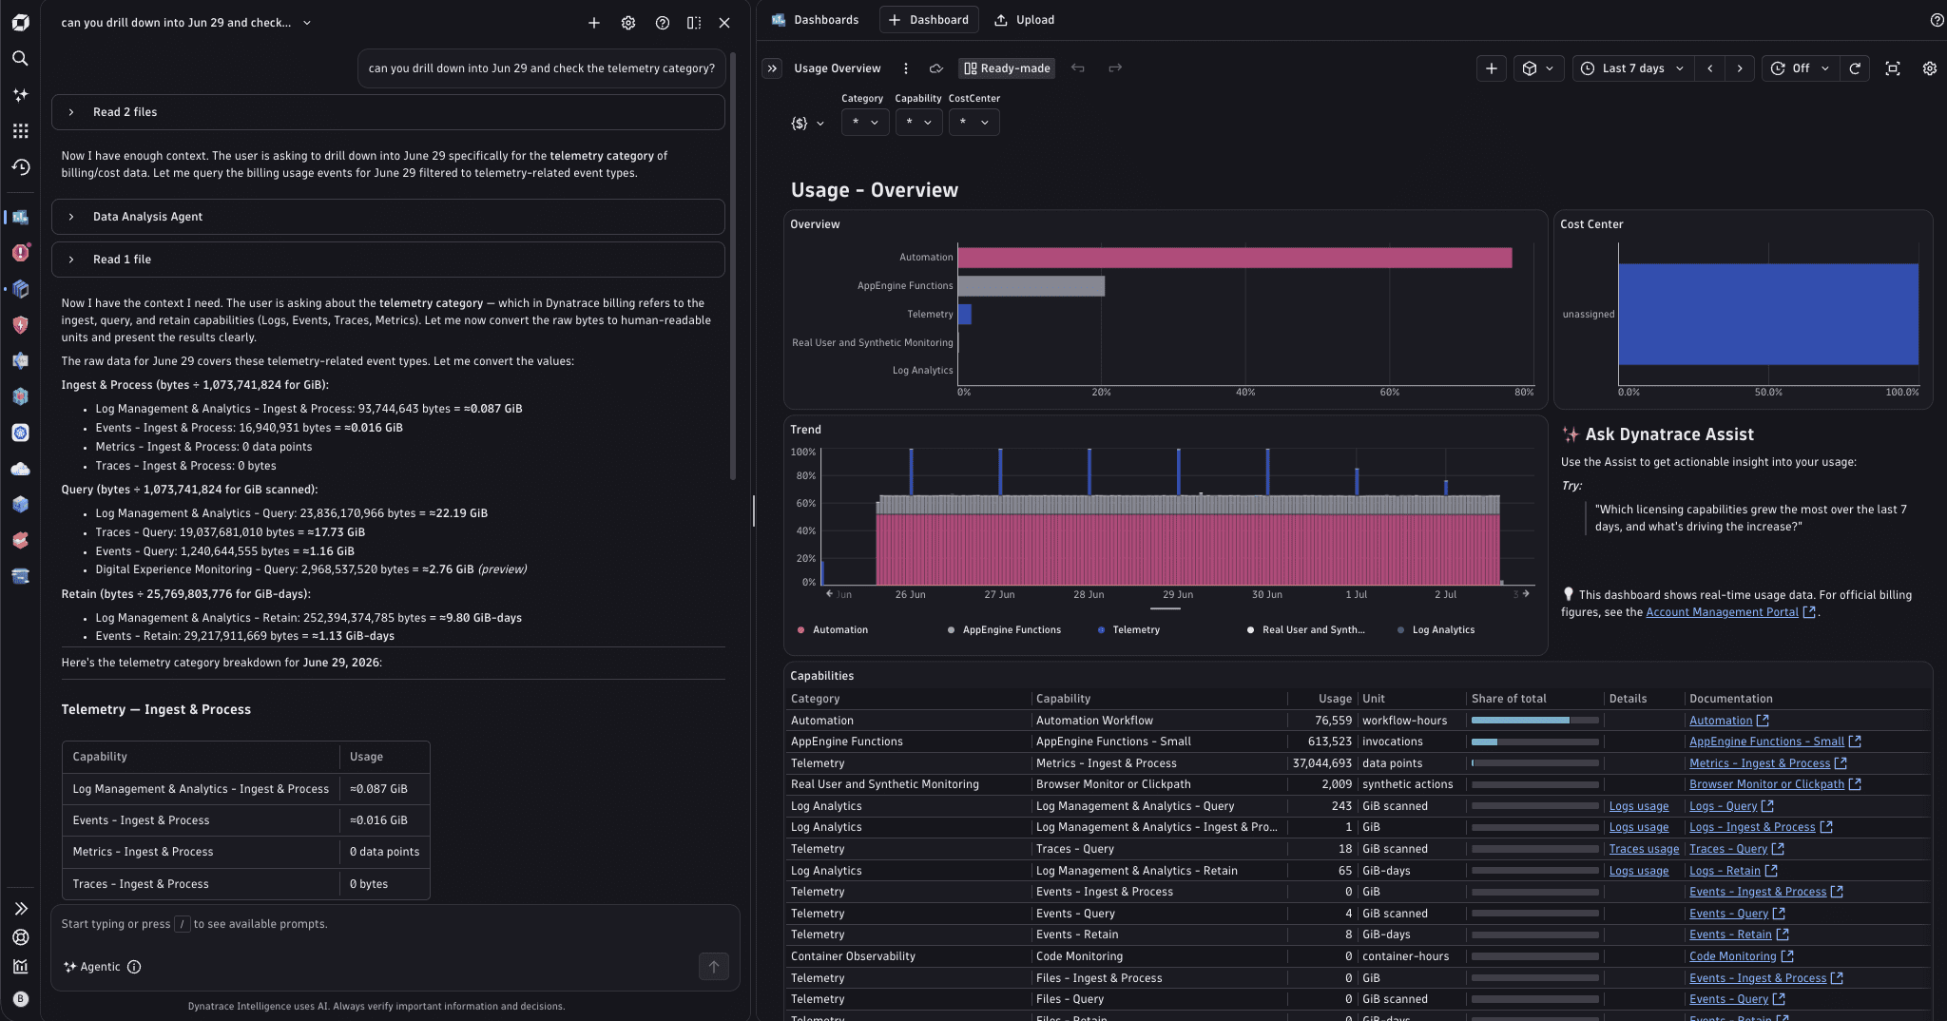Sort table by Share of total header
Viewport: 1947px width, 1021px height.
click(1509, 699)
